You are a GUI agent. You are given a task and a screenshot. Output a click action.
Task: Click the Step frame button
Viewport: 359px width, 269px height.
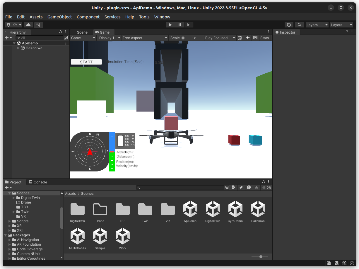tap(189, 25)
